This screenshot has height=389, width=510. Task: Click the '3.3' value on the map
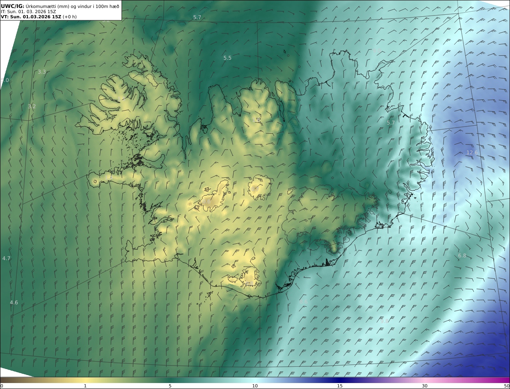click(42, 72)
